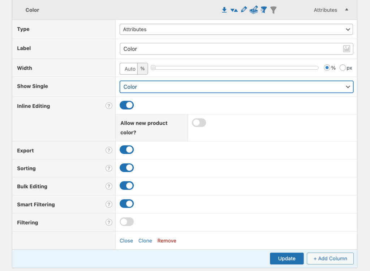Click the Remove link
Viewport: 370px width, 271px height.
tap(167, 241)
